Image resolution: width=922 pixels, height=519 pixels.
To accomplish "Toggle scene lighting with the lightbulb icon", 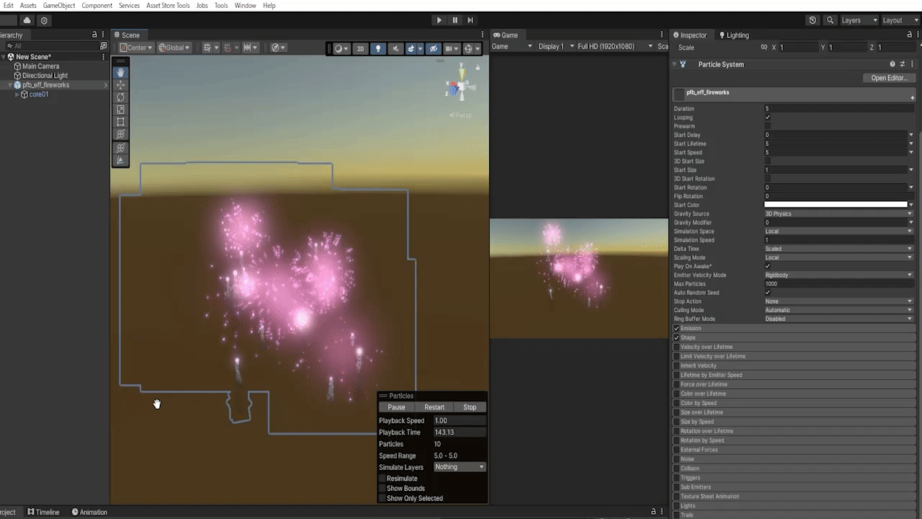I will tap(378, 48).
